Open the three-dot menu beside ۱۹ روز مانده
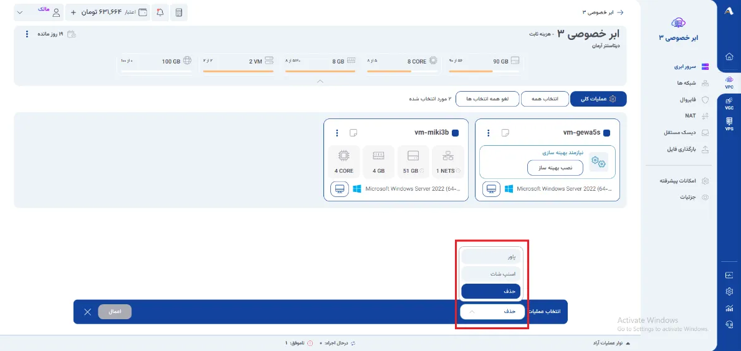 [27, 34]
